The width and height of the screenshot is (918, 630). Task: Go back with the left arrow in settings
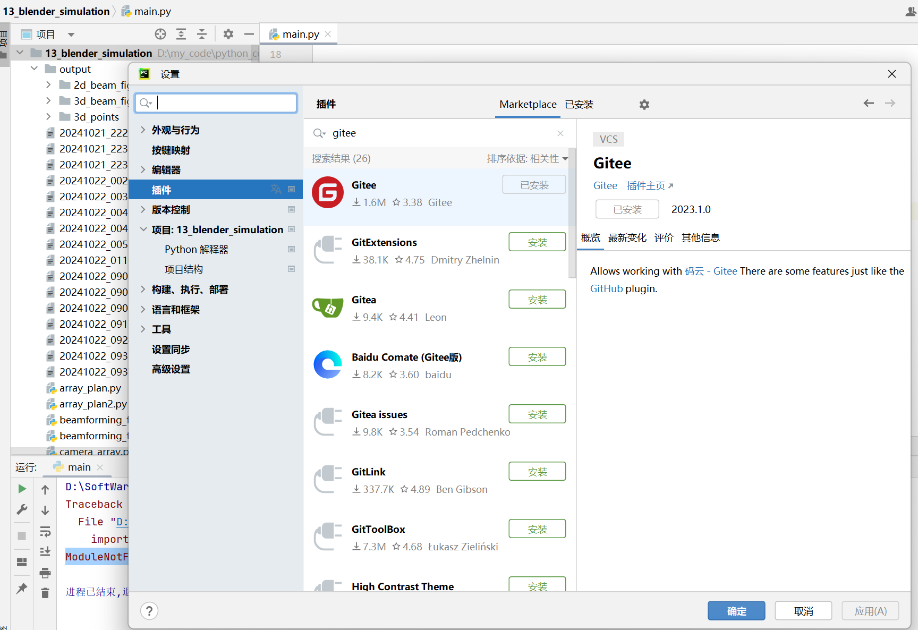click(869, 103)
